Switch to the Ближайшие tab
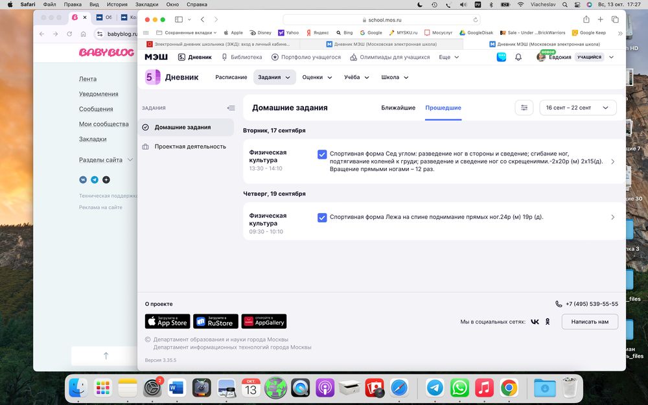This screenshot has width=648, height=405. pyautogui.click(x=398, y=108)
